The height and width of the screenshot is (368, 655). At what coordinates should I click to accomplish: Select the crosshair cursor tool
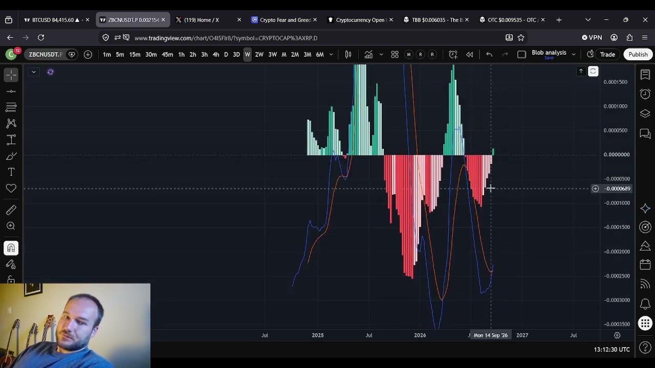(11, 75)
